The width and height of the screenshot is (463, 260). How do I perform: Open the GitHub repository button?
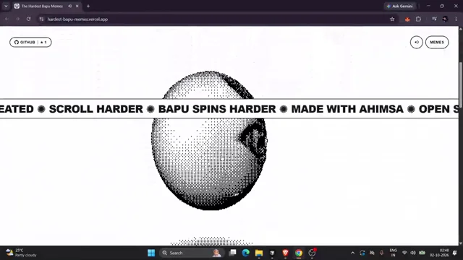point(30,42)
